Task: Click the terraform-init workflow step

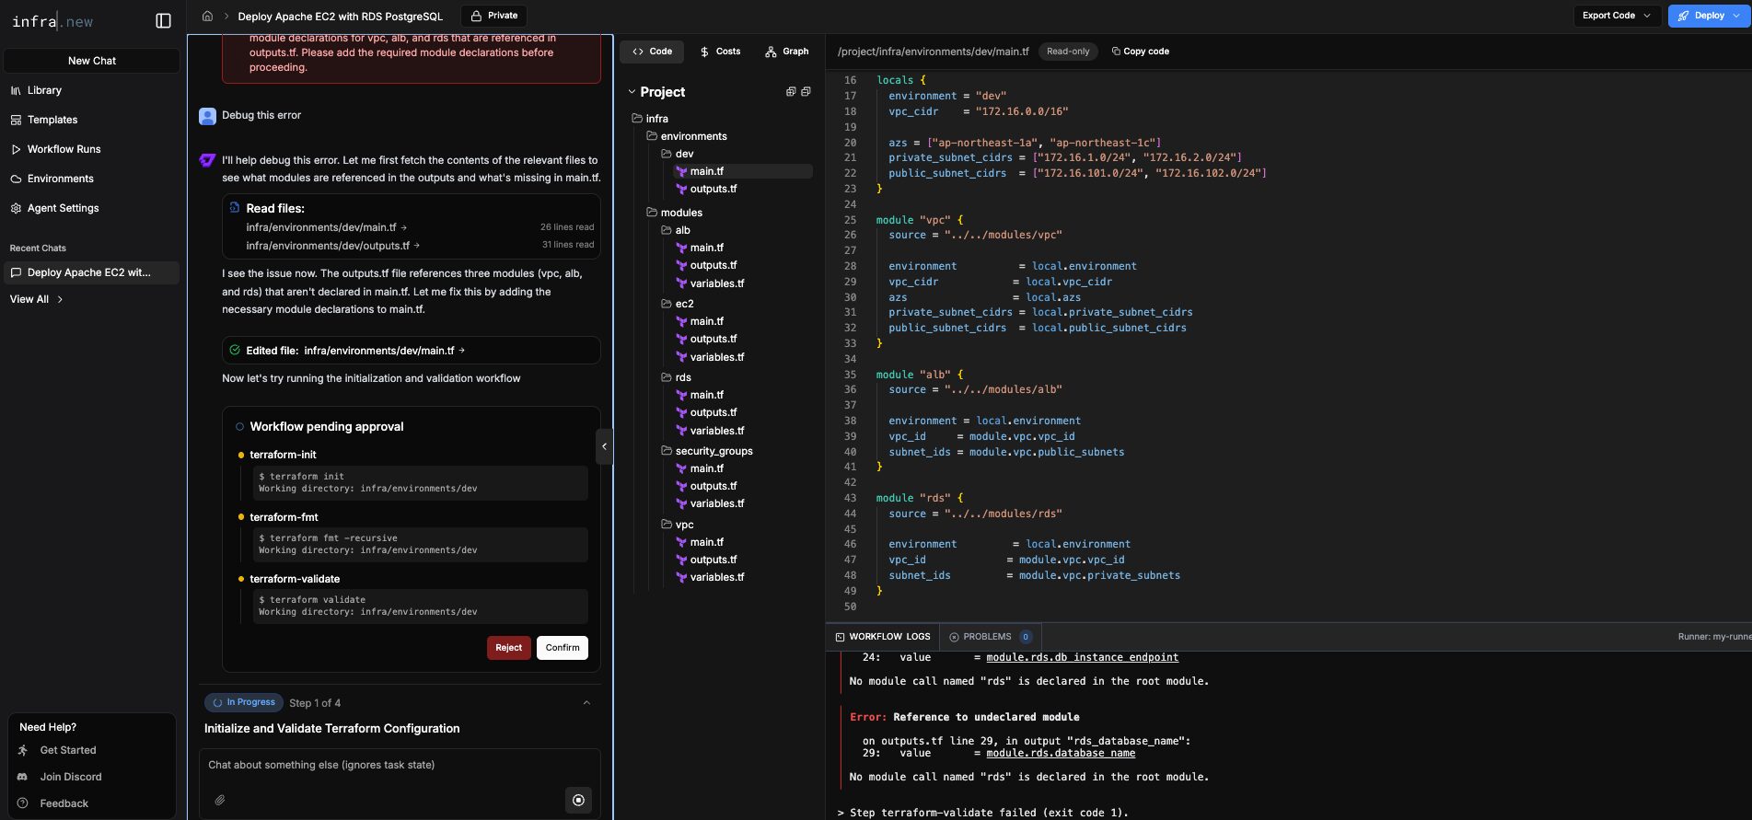Action: coord(283,455)
